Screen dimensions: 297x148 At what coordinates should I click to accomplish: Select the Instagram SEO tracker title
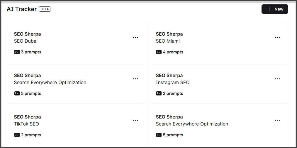tap(173, 83)
